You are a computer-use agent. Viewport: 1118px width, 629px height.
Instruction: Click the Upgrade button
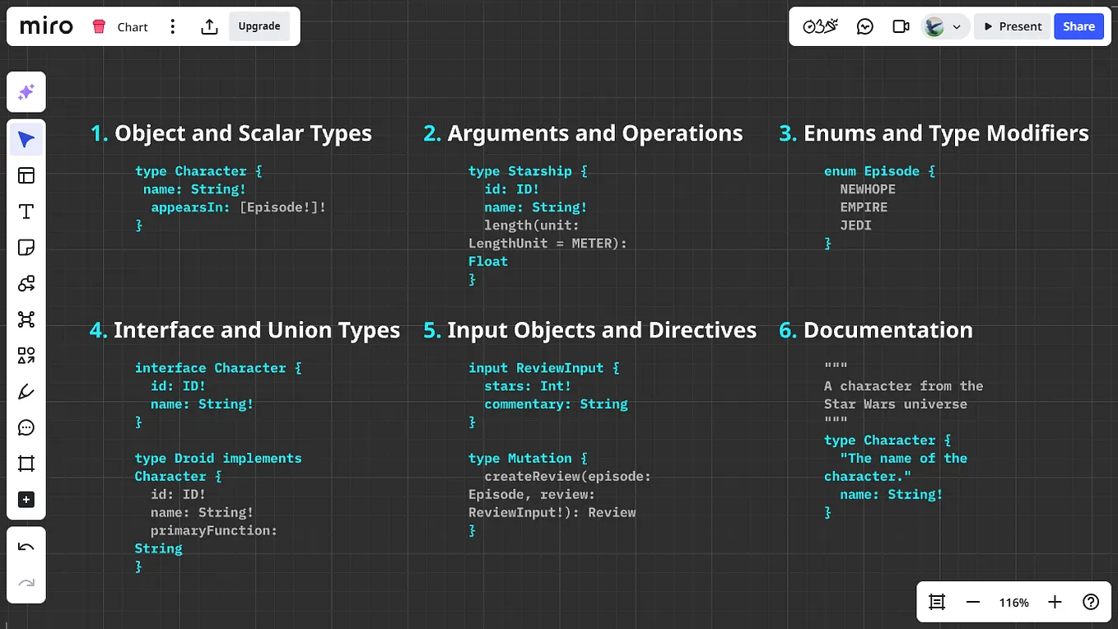pos(259,26)
